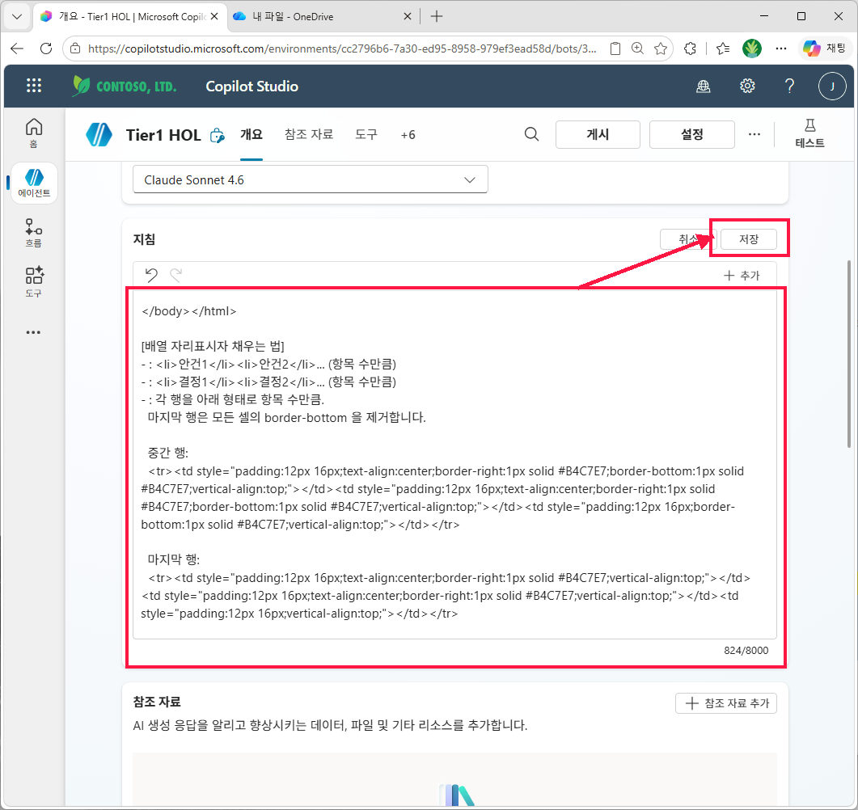Open Copilot chat button in browser
This screenshot has width=858, height=810.
tap(824, 49)
